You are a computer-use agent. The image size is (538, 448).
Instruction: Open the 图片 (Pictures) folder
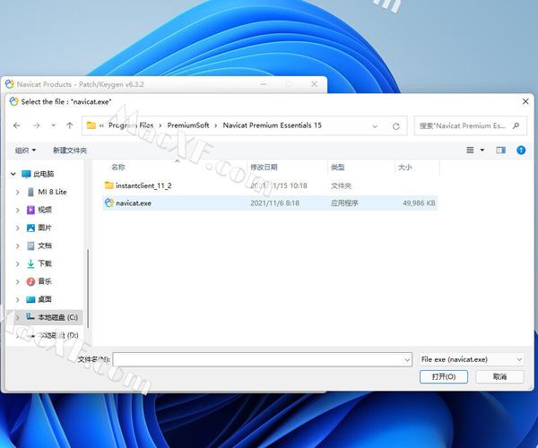(x=45, y=228)
